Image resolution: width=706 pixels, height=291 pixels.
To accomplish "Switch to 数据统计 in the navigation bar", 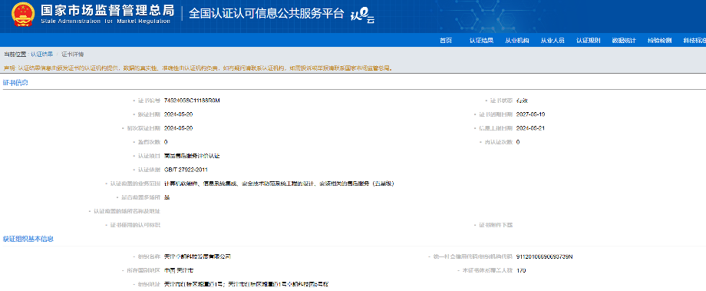I will [624, 41].
